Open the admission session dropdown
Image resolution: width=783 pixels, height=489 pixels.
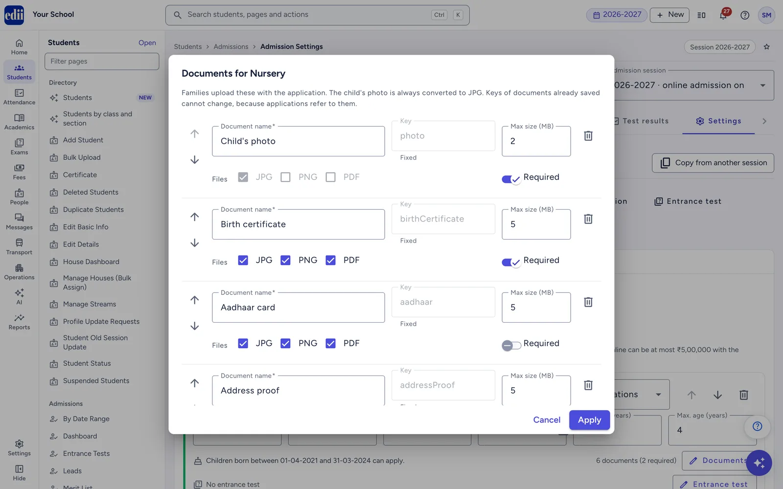pos(694,86)
